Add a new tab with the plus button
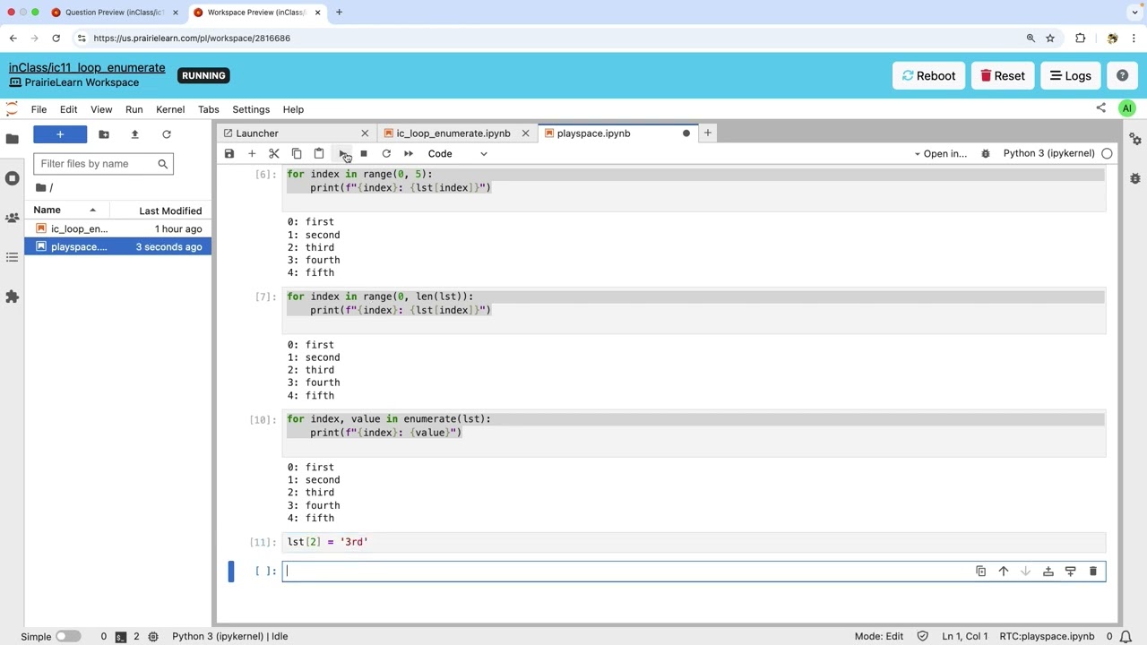Viewport: 1147px width, 645px height. 707,133
